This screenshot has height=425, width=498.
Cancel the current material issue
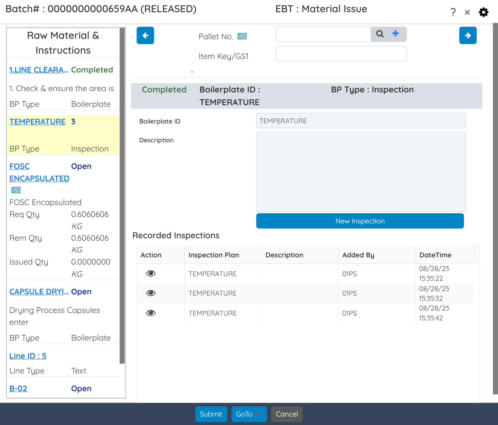click(x=287, y=414)
